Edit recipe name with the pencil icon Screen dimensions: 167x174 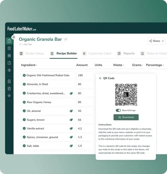[66, 39]
